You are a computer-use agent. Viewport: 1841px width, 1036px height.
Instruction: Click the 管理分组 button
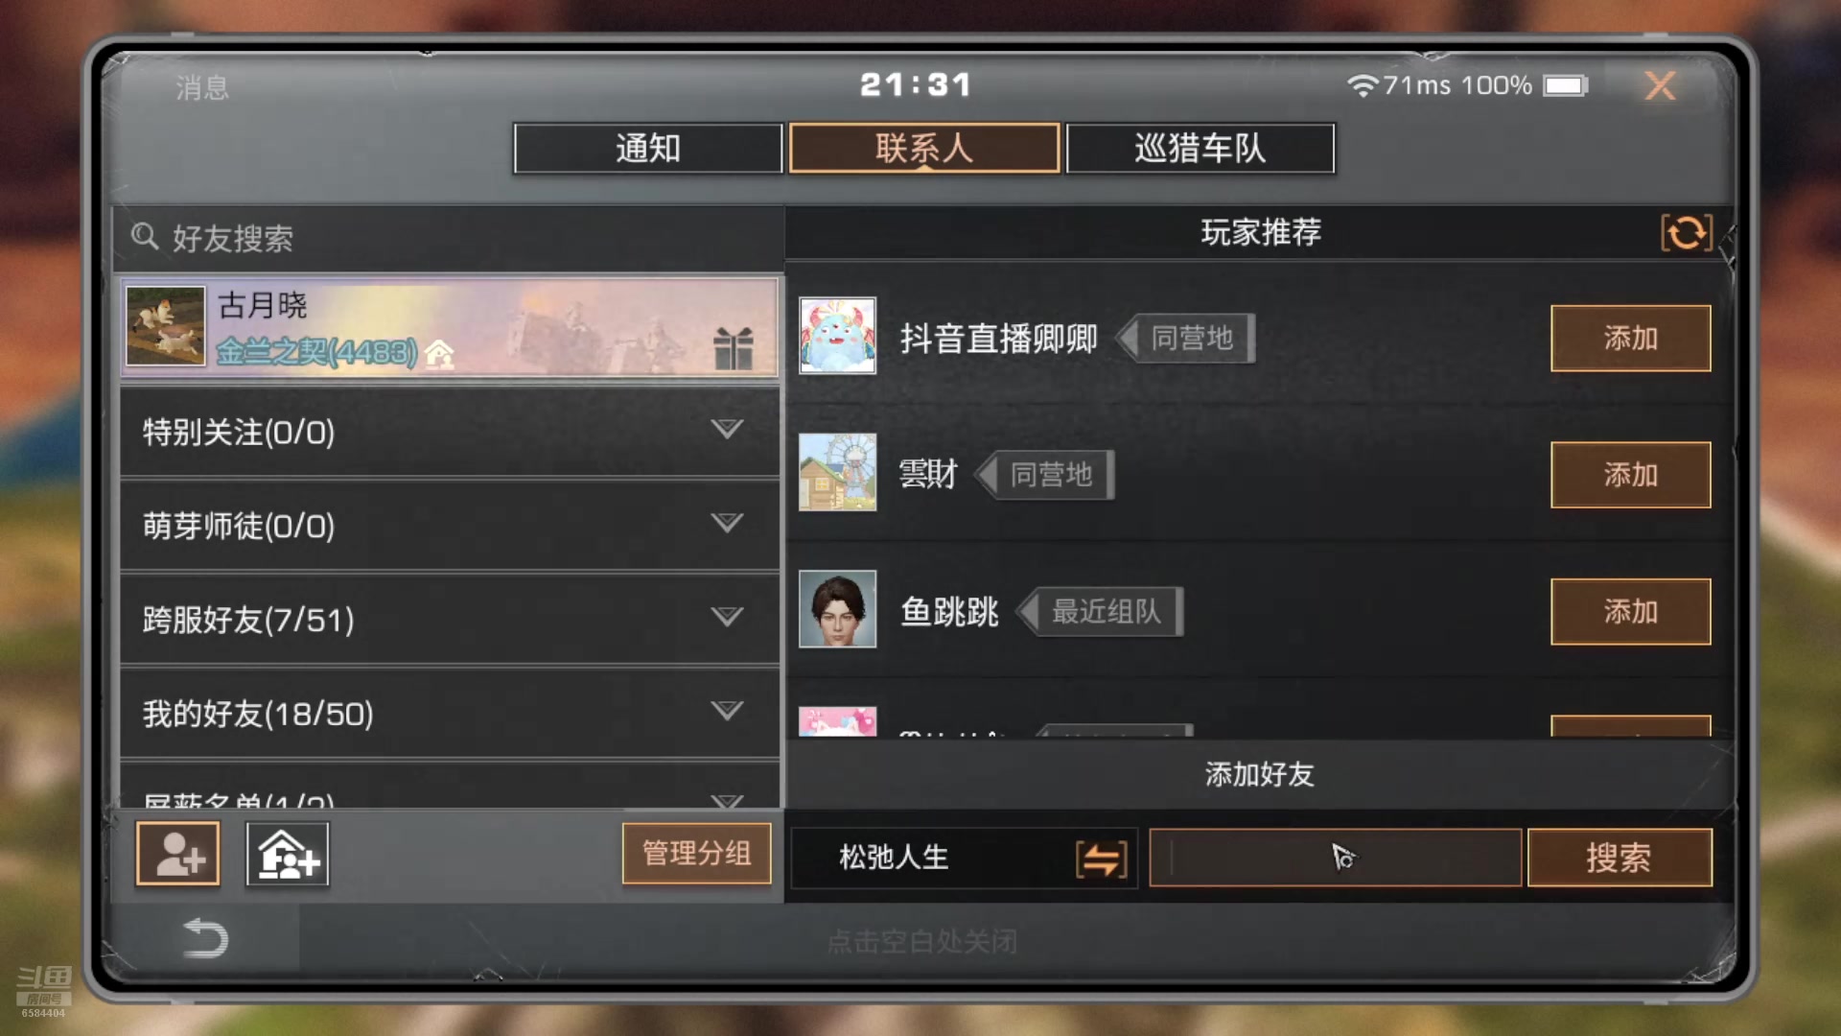tap(696, 853)
